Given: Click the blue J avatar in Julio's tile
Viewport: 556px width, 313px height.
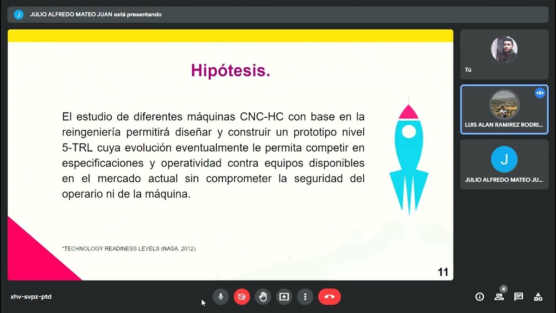Looking at the screenshot, I should point(504,160).
